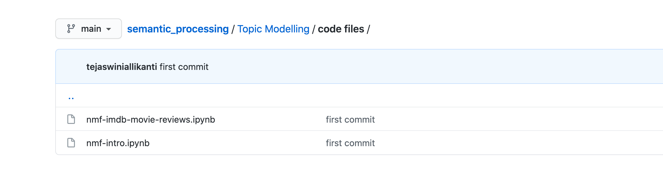
Task: Open the main branch dropdown
Action: click(x=89, y=29)
